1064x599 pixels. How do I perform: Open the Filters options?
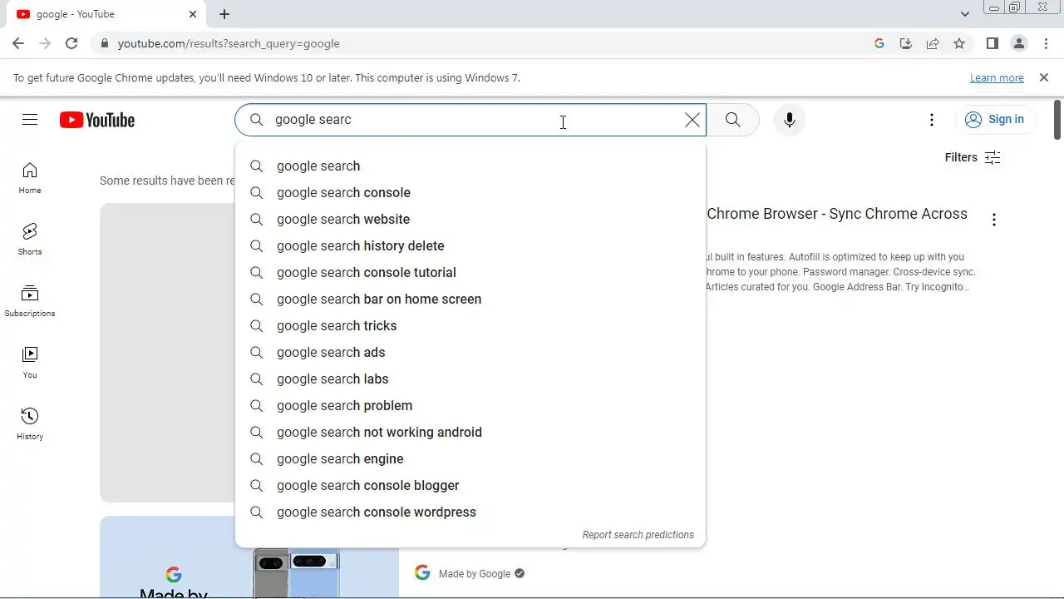[x=973, y=157]
